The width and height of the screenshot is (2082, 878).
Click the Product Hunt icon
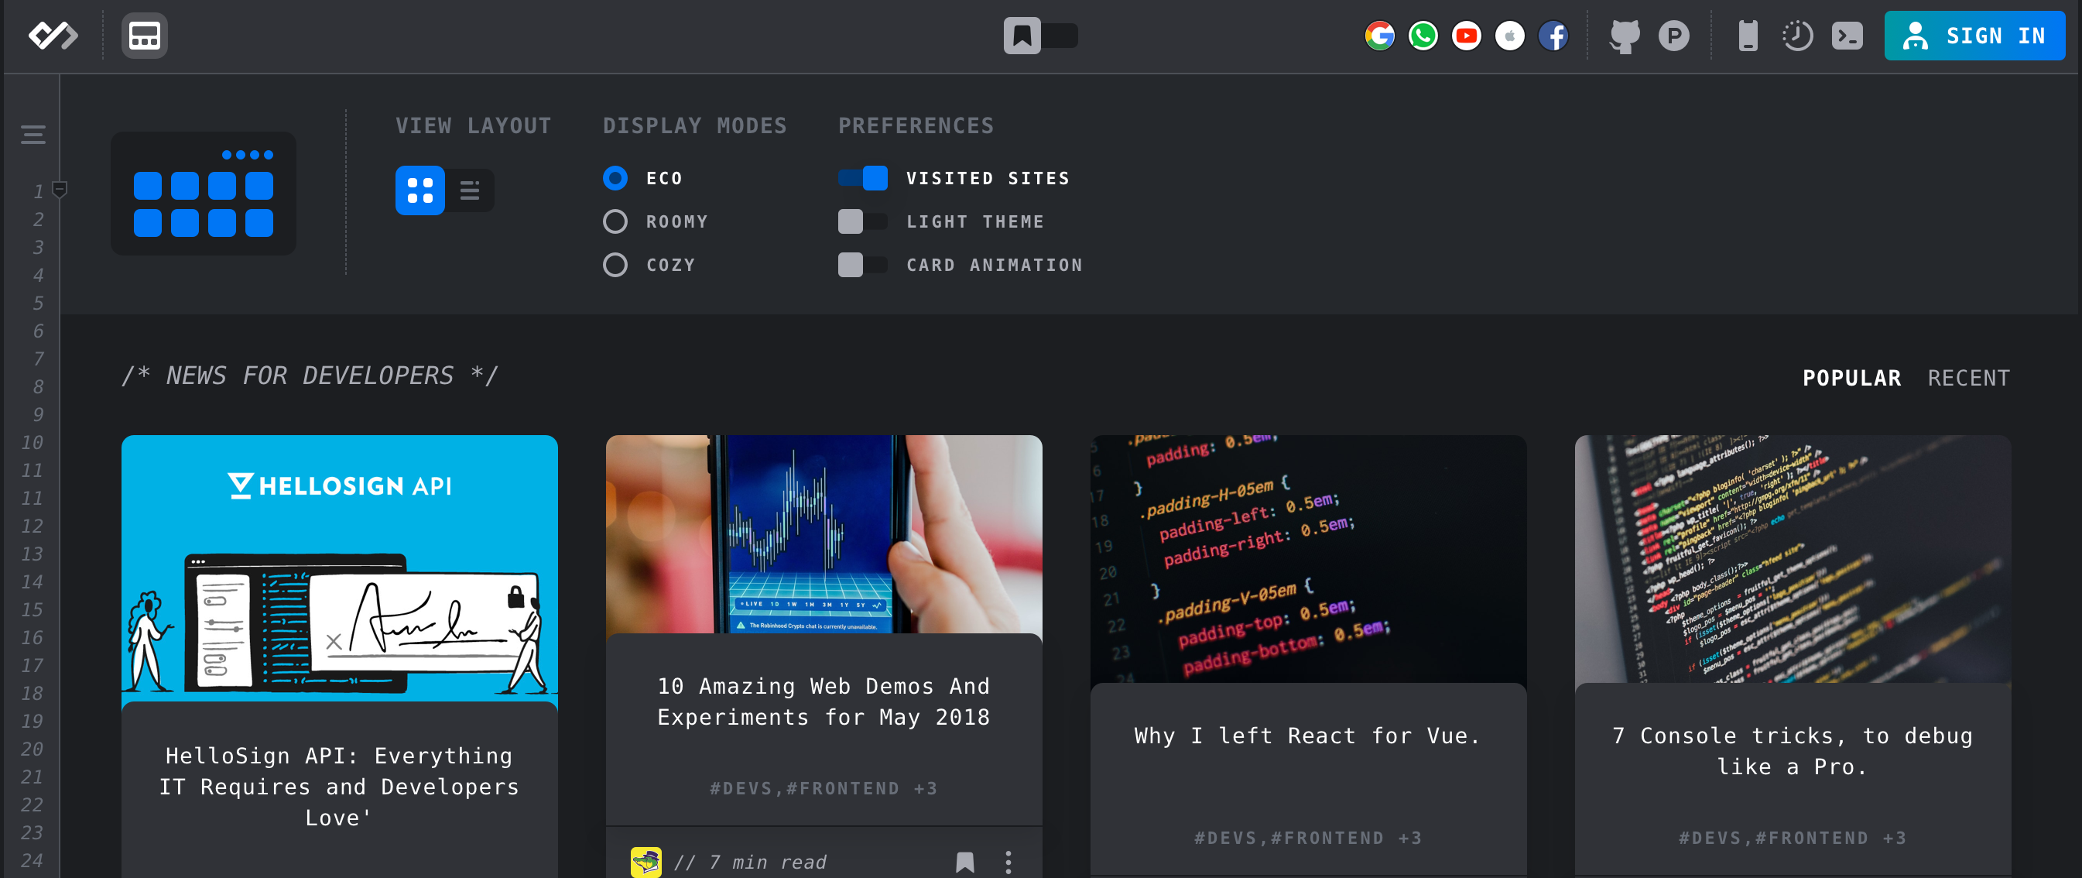[x=1673, y=36]
